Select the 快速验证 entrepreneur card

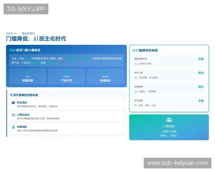[x=105, y=76]
